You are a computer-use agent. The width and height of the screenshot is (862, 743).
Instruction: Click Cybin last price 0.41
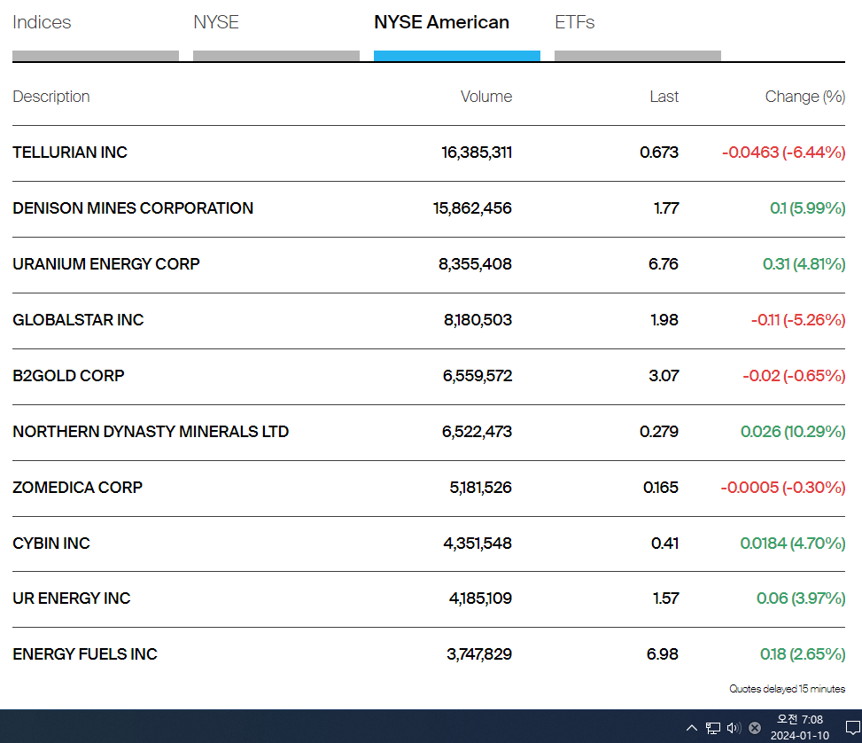tap(664, 544)
